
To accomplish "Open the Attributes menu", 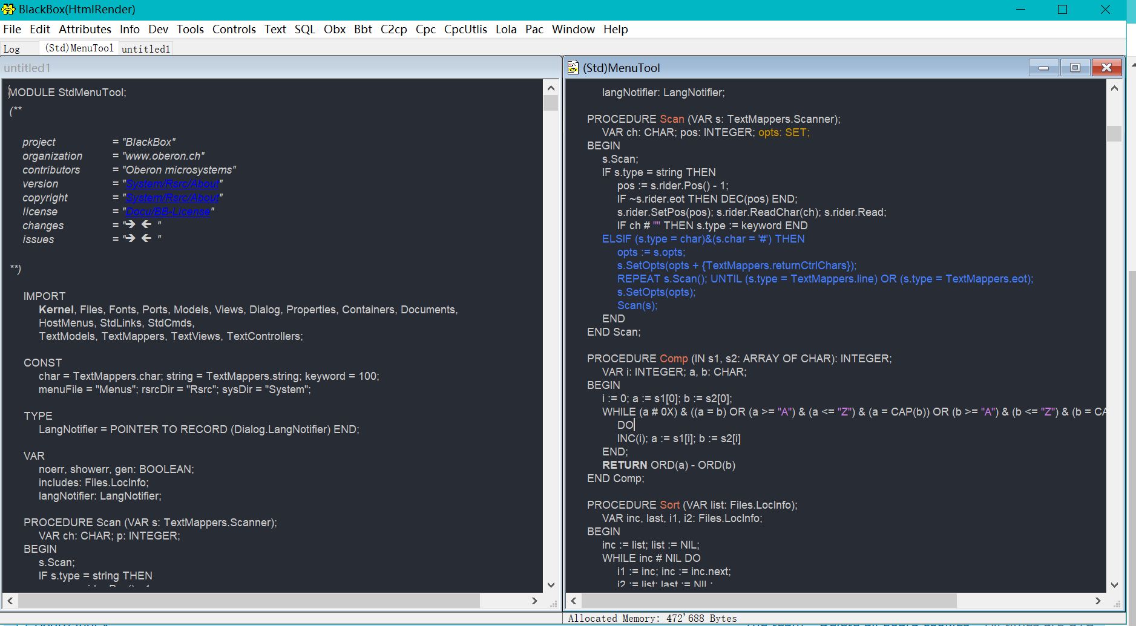I will coord(85,29).
